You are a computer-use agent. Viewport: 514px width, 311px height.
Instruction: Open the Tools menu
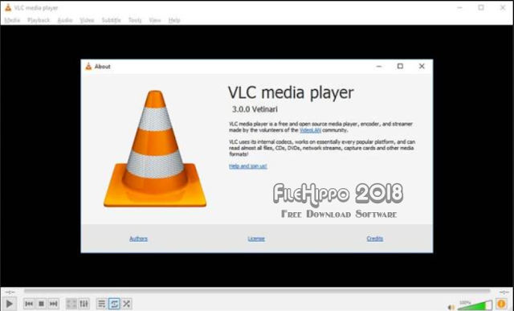(x=135, y=20)
